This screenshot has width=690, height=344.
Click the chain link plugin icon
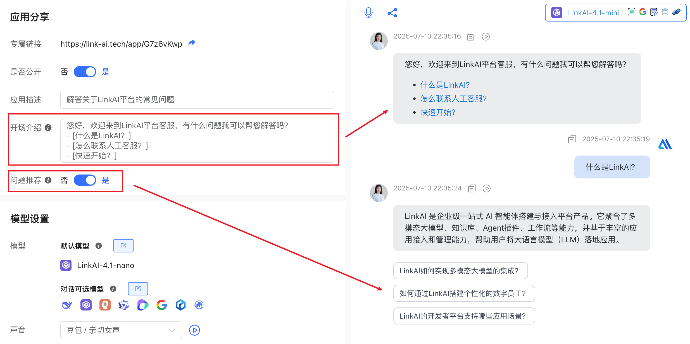(x=676, y=12)
